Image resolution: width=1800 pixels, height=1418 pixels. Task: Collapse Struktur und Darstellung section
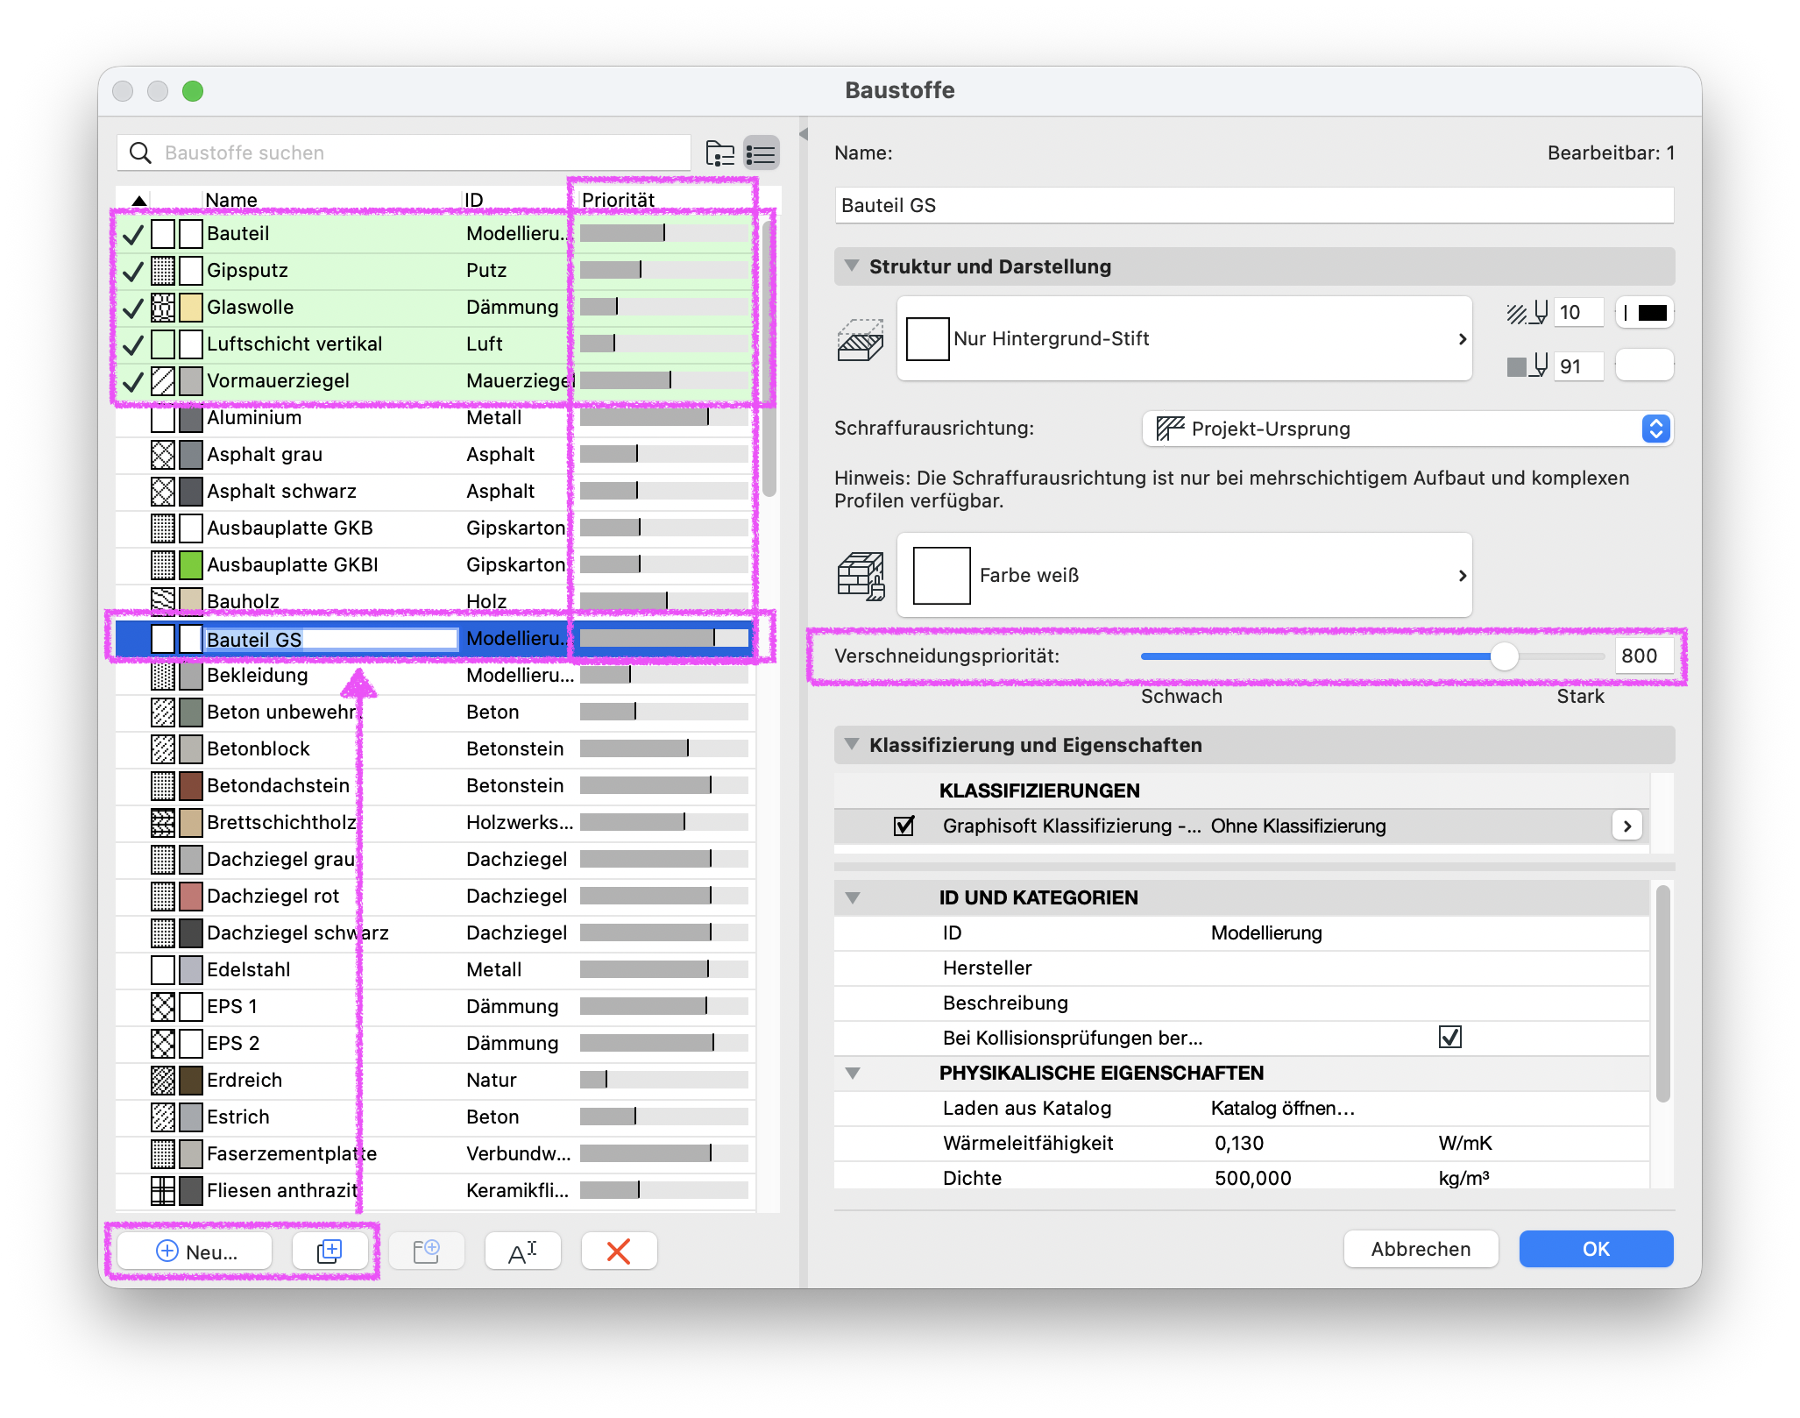tap(851, 266)
